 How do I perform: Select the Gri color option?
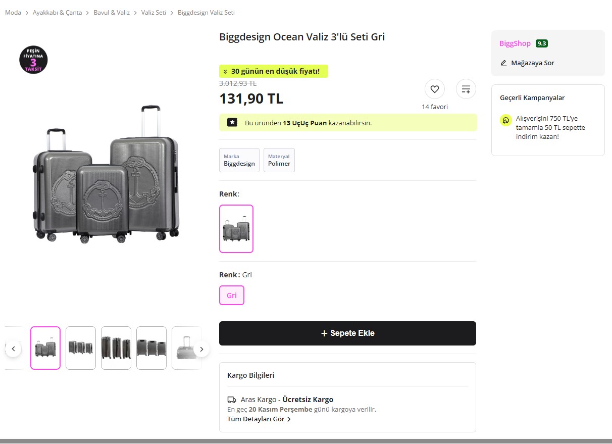coord(231,295)
